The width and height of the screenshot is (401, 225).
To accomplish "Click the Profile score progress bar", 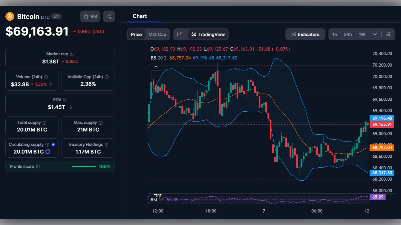I will click(x=84, y=166).
